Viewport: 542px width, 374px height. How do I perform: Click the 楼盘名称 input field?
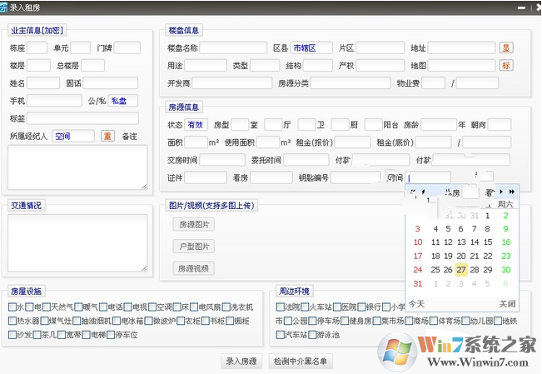pos(233,47)
